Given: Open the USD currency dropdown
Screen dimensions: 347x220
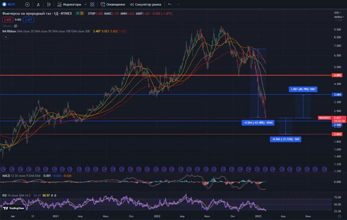Looking at the screenshot, I should [338, 13].
